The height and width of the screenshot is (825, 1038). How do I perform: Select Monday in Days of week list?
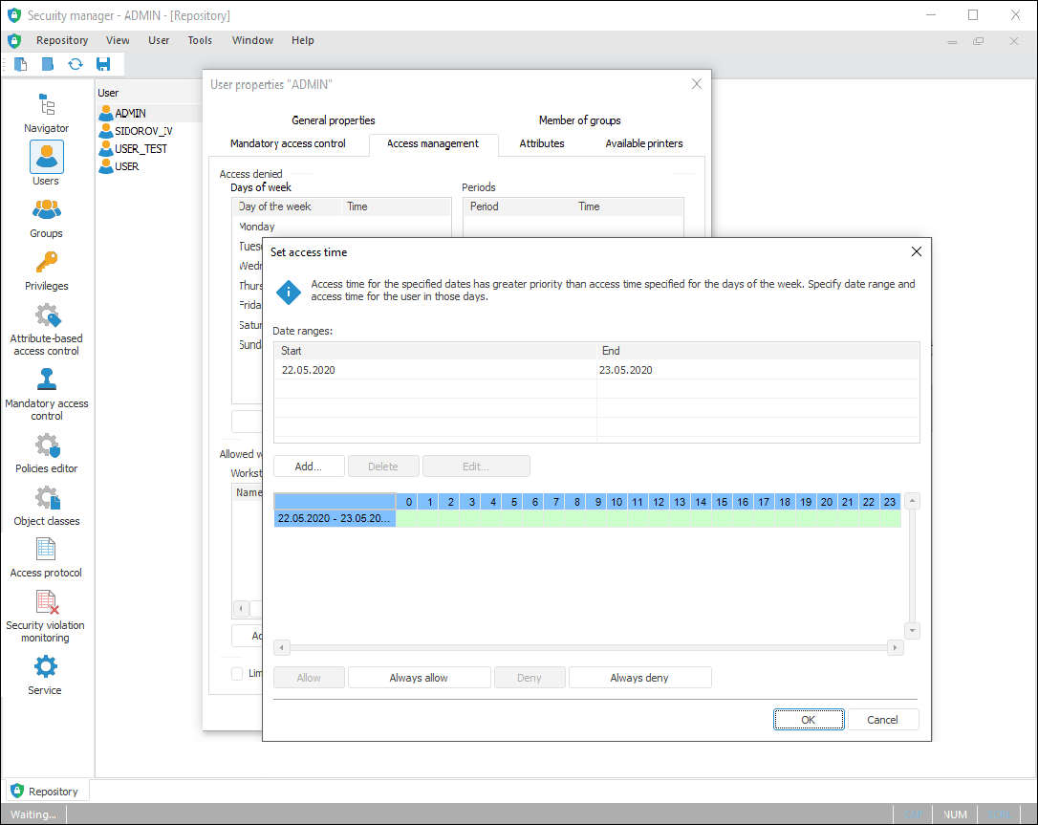pos(257,227)
